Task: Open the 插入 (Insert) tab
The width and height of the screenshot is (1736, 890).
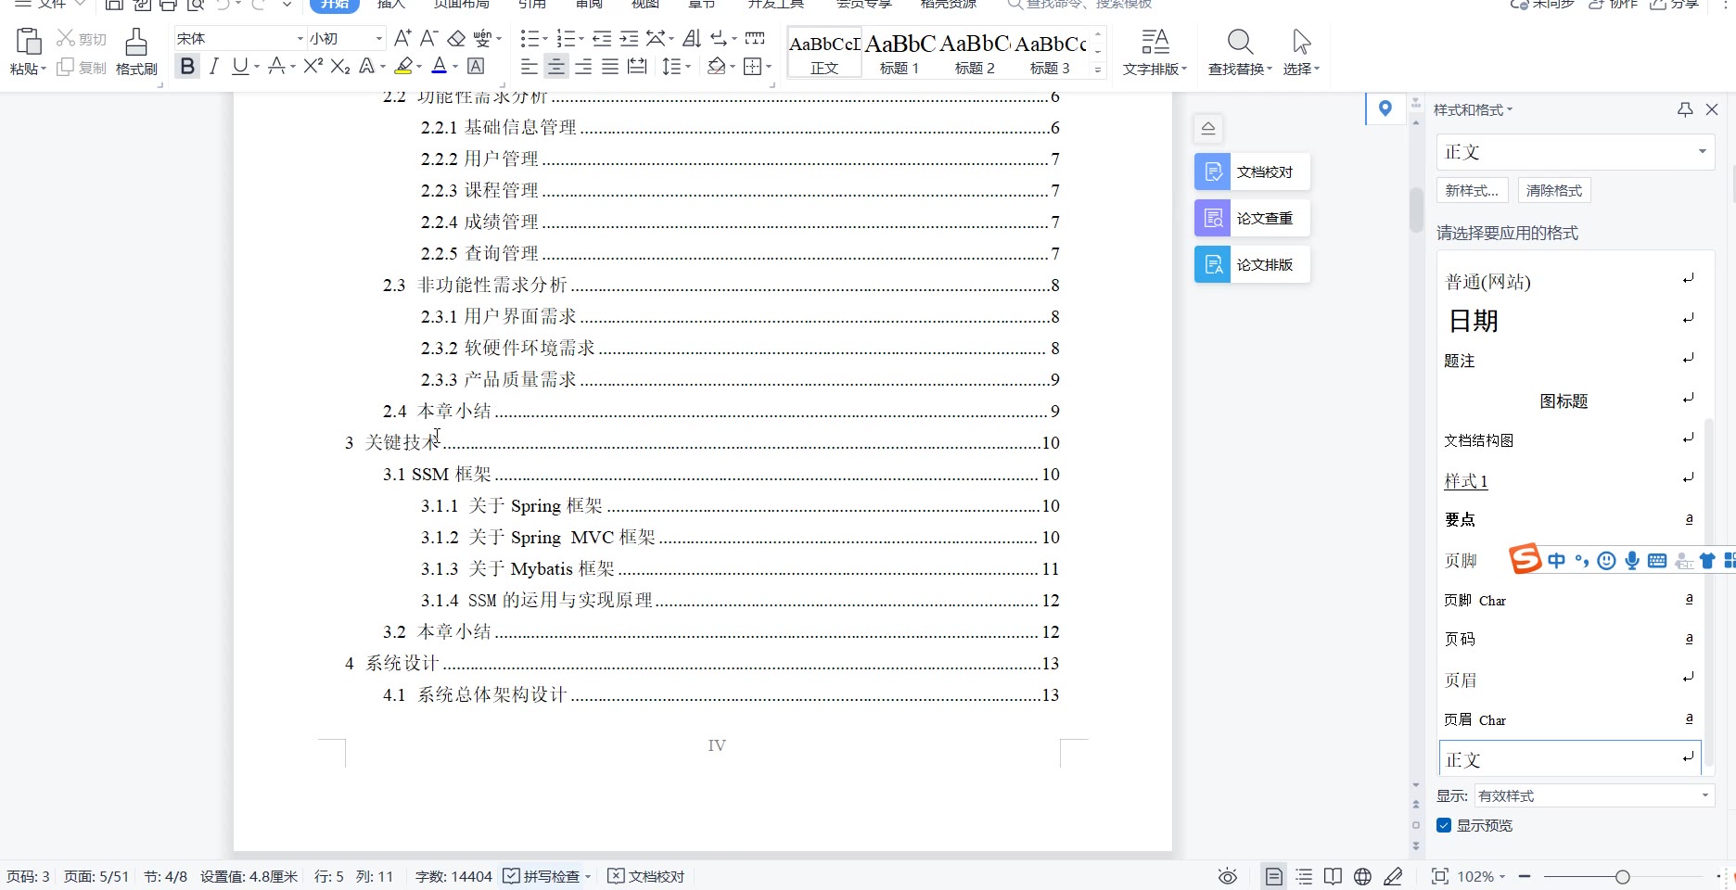Action: 391,5
